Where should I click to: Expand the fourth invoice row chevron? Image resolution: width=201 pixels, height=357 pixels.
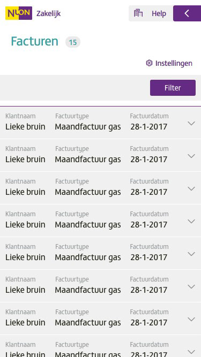[x=191, y=221]
